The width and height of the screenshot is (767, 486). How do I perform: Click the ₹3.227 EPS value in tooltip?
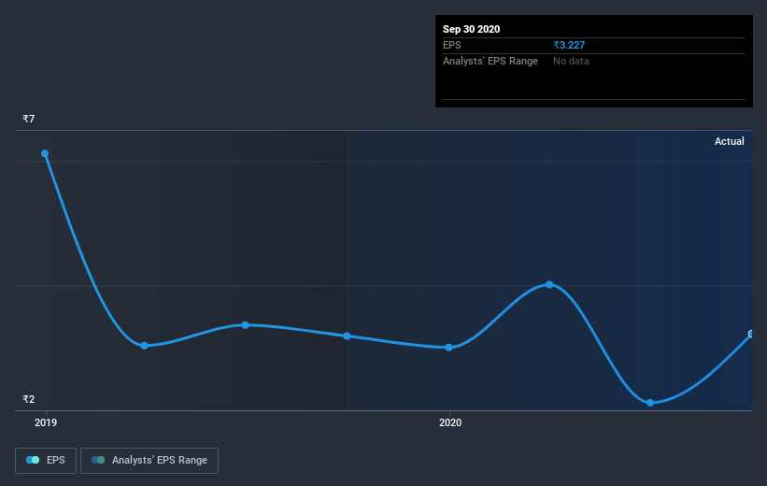[x=569, y=45]
